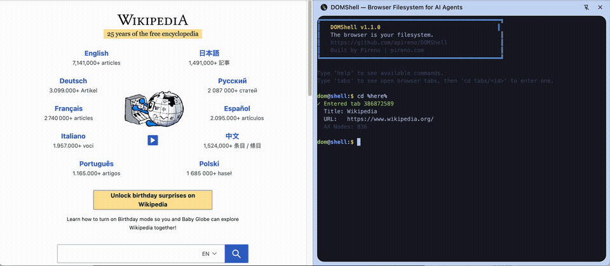
Task: Click 'Type help to see available commands' line
Action: [x=380, y=73]
